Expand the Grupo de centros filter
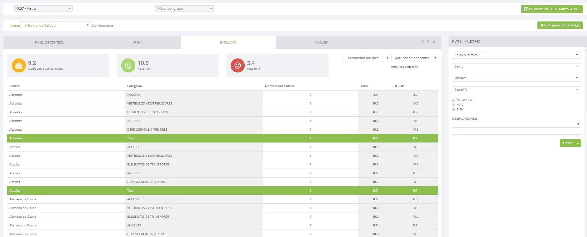 point(516,55)
